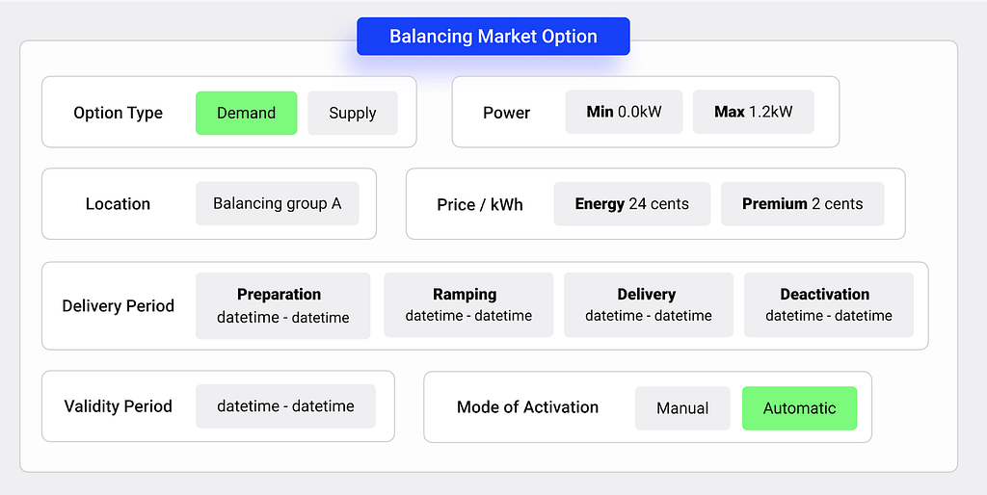This screenshot has height=495, width=987.
Task: Click the Delivery Period label
Action: (118, 306)
